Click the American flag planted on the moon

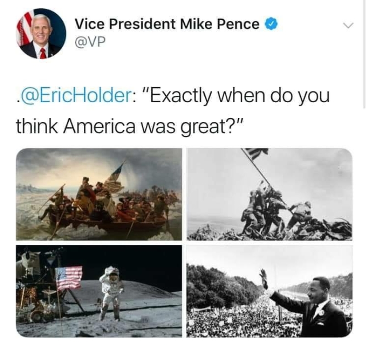click(x=69, y=277)
